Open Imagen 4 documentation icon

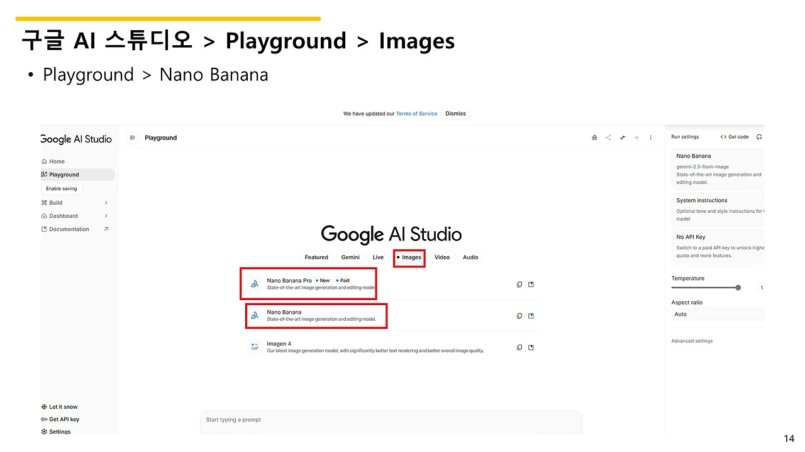[x=531, y=347]
